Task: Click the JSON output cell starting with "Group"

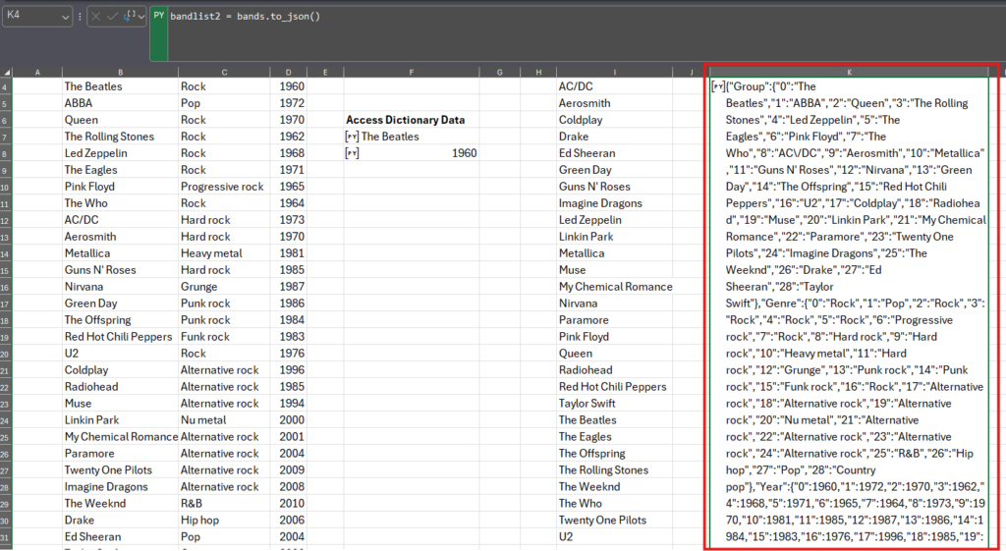Action: pyautogui.click(x=850, y=311)
